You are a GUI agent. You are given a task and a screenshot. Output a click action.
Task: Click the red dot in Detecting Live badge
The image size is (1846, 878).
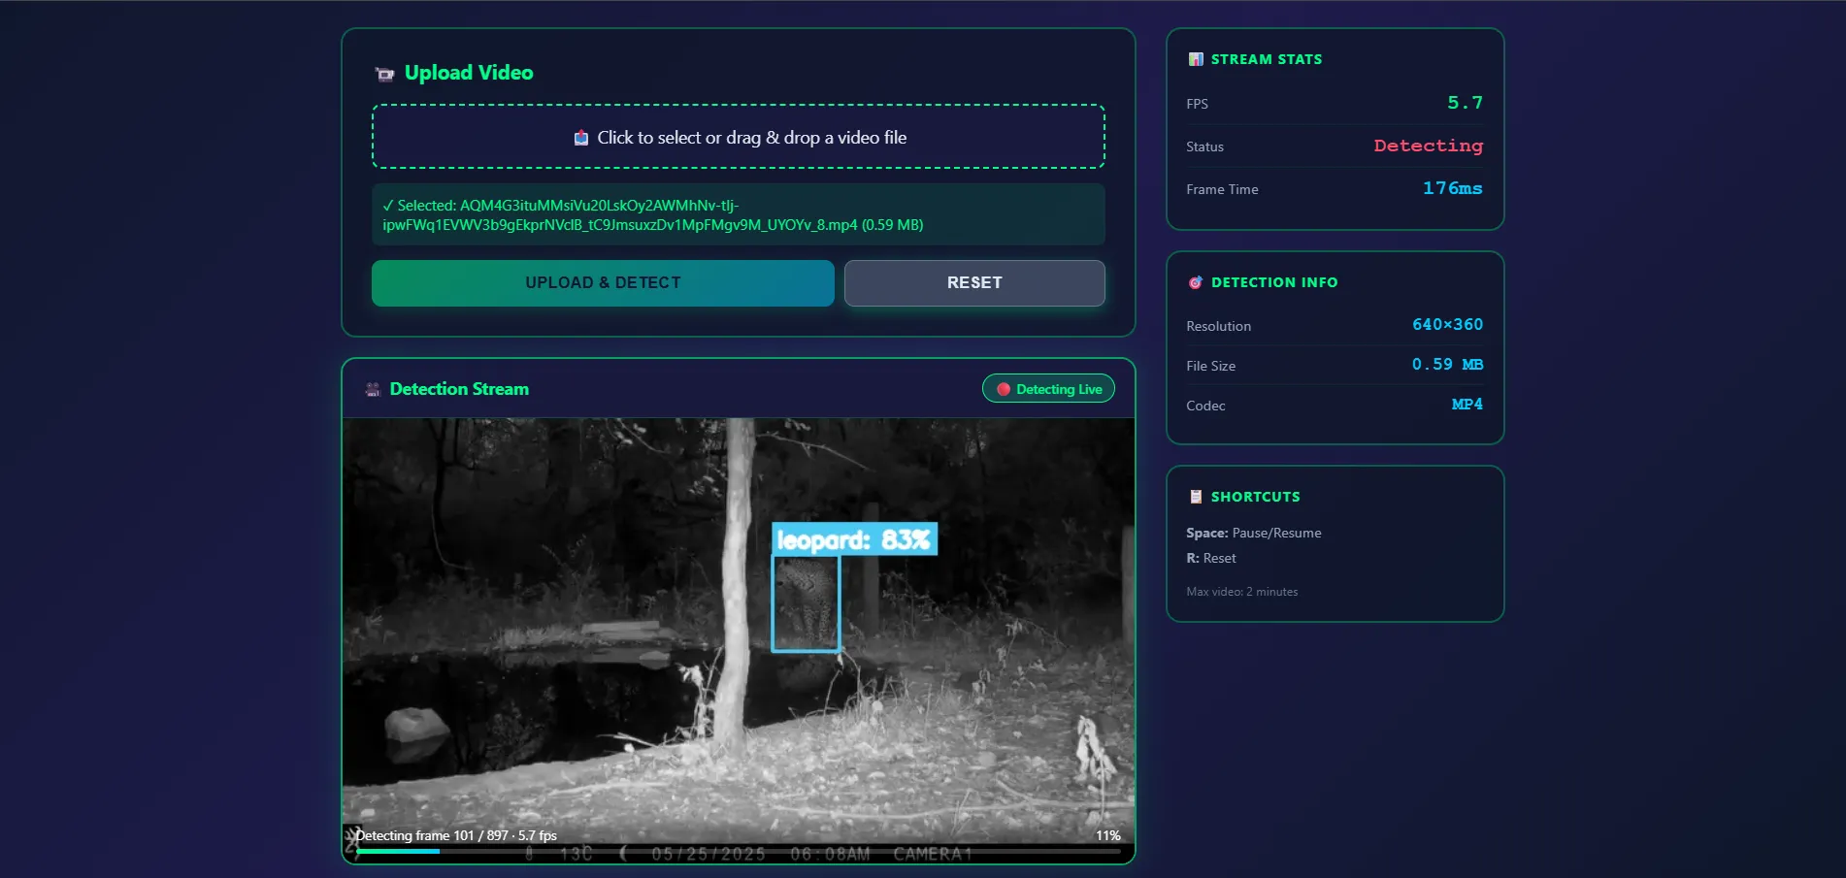tap(1004, 389)
